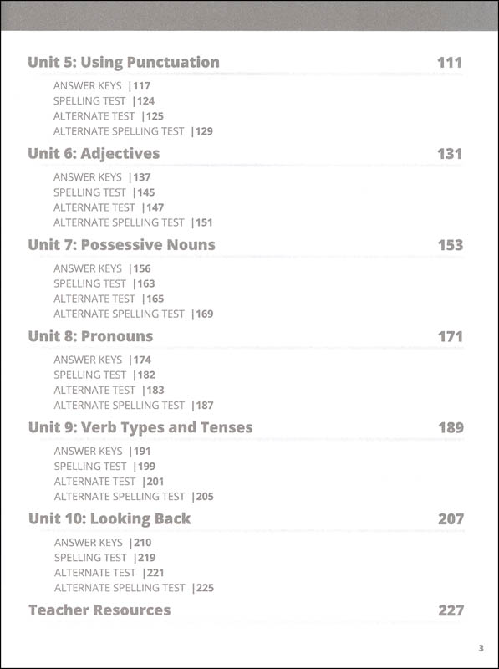The height and width of the screenshot is (669, 499).
Task: Open Alternate Spelling Test page 225
Action: (x=134, y=588)
